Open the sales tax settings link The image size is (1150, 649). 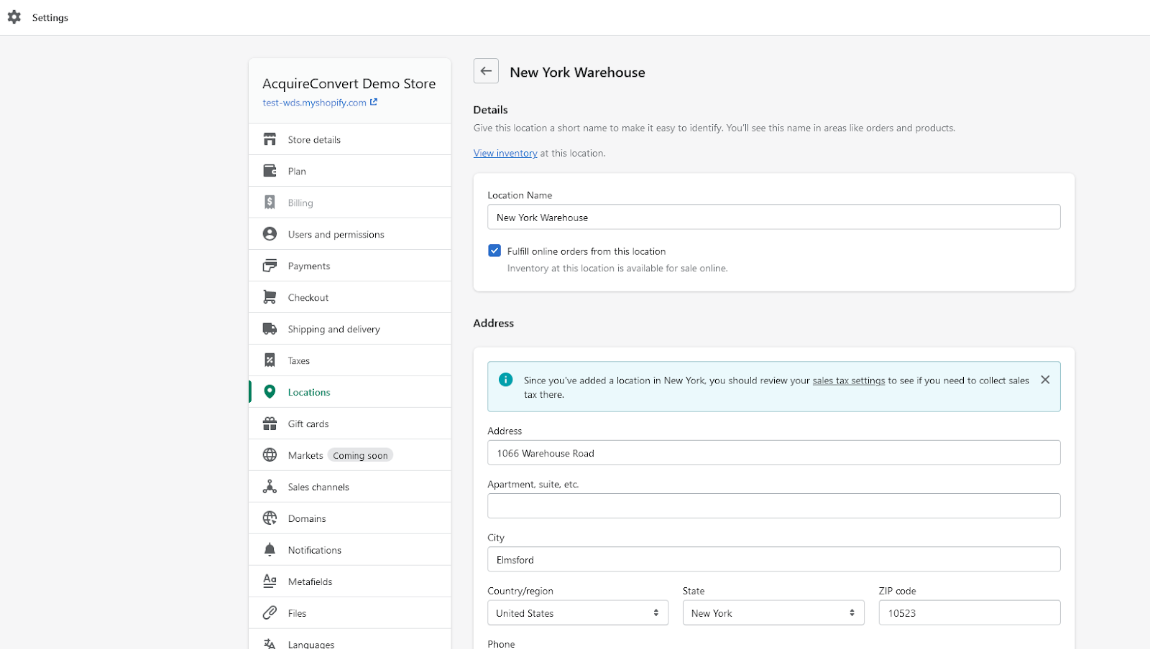coord(848,380)
